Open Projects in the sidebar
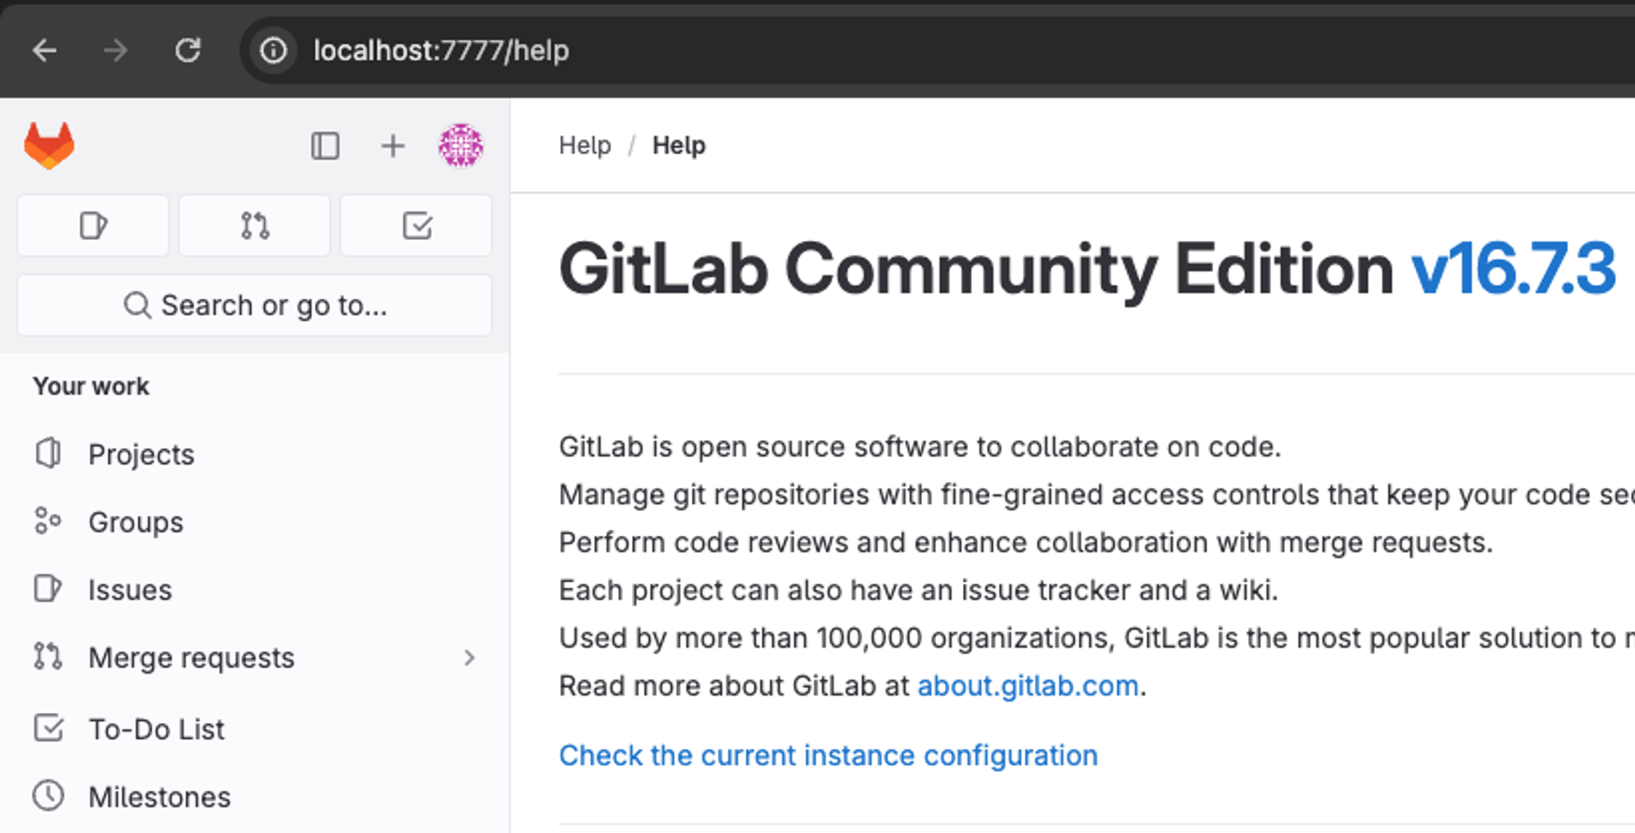This screenshot has height=833, width=1635. 254,454
